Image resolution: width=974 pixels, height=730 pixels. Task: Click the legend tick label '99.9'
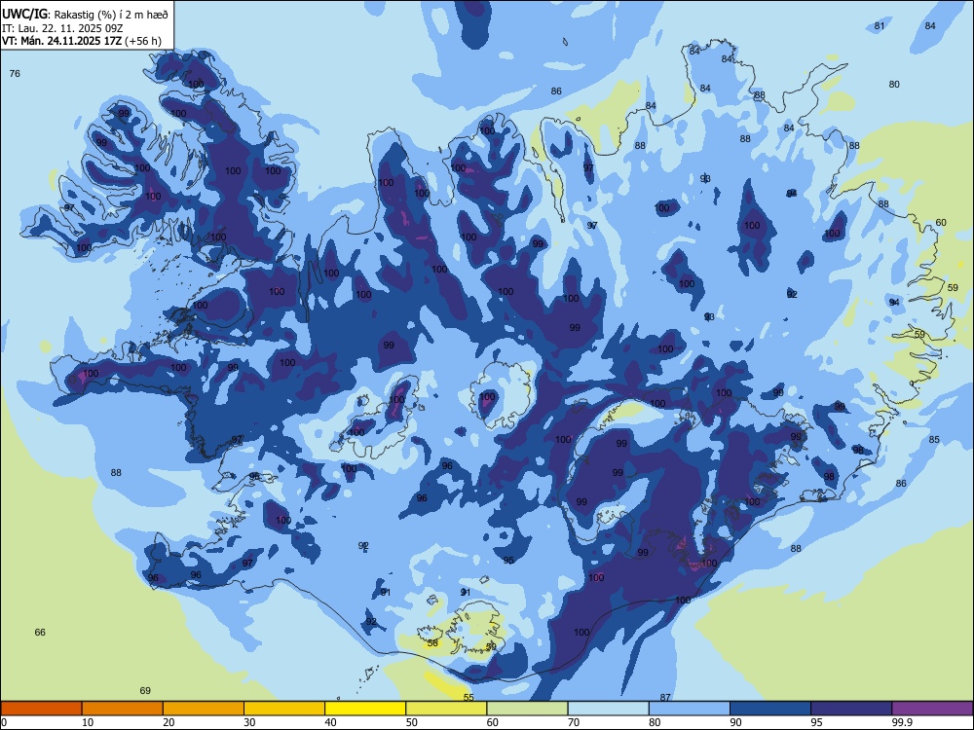pos(903,722)
